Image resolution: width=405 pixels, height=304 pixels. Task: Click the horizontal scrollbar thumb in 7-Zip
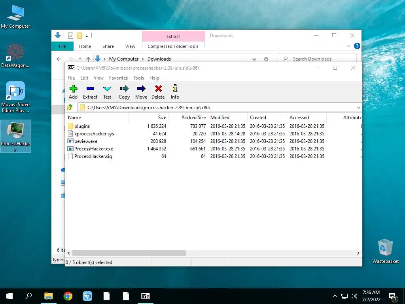(x=129, y=253)
